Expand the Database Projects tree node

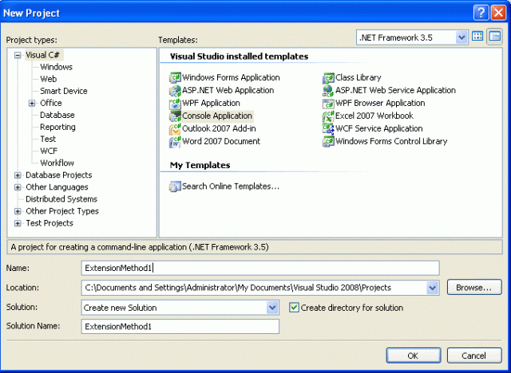point(18,175)
